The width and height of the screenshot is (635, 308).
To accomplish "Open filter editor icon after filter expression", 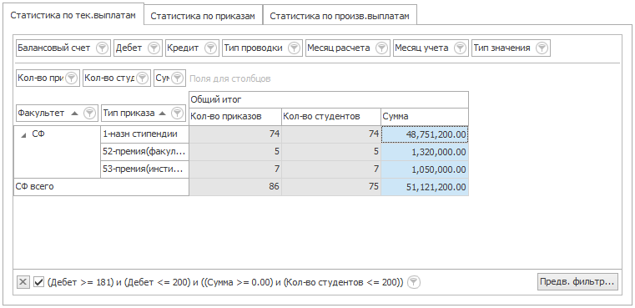I will coord(414,282).
